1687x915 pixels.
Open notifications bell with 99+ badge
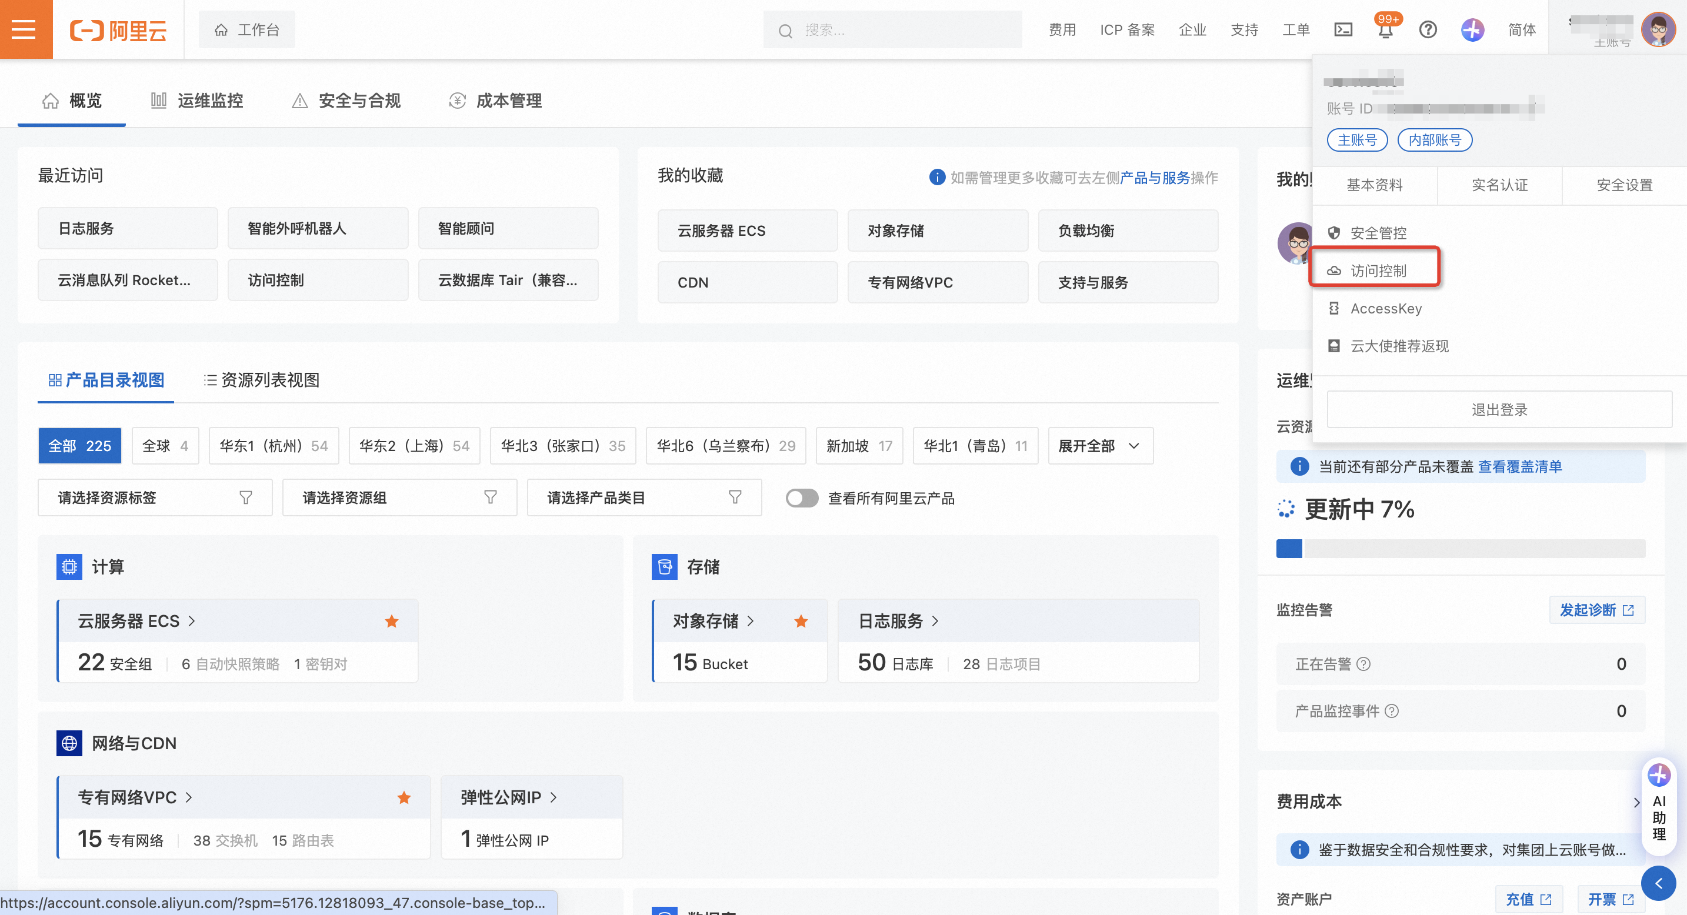[1386, 29]
